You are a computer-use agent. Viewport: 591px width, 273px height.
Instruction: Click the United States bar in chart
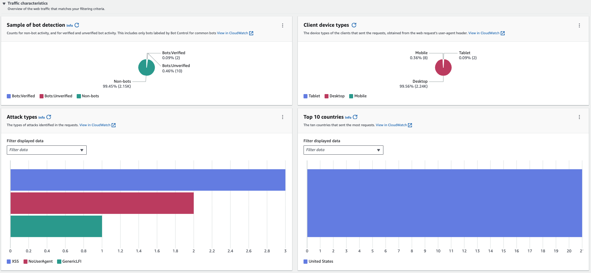point(444,203)
